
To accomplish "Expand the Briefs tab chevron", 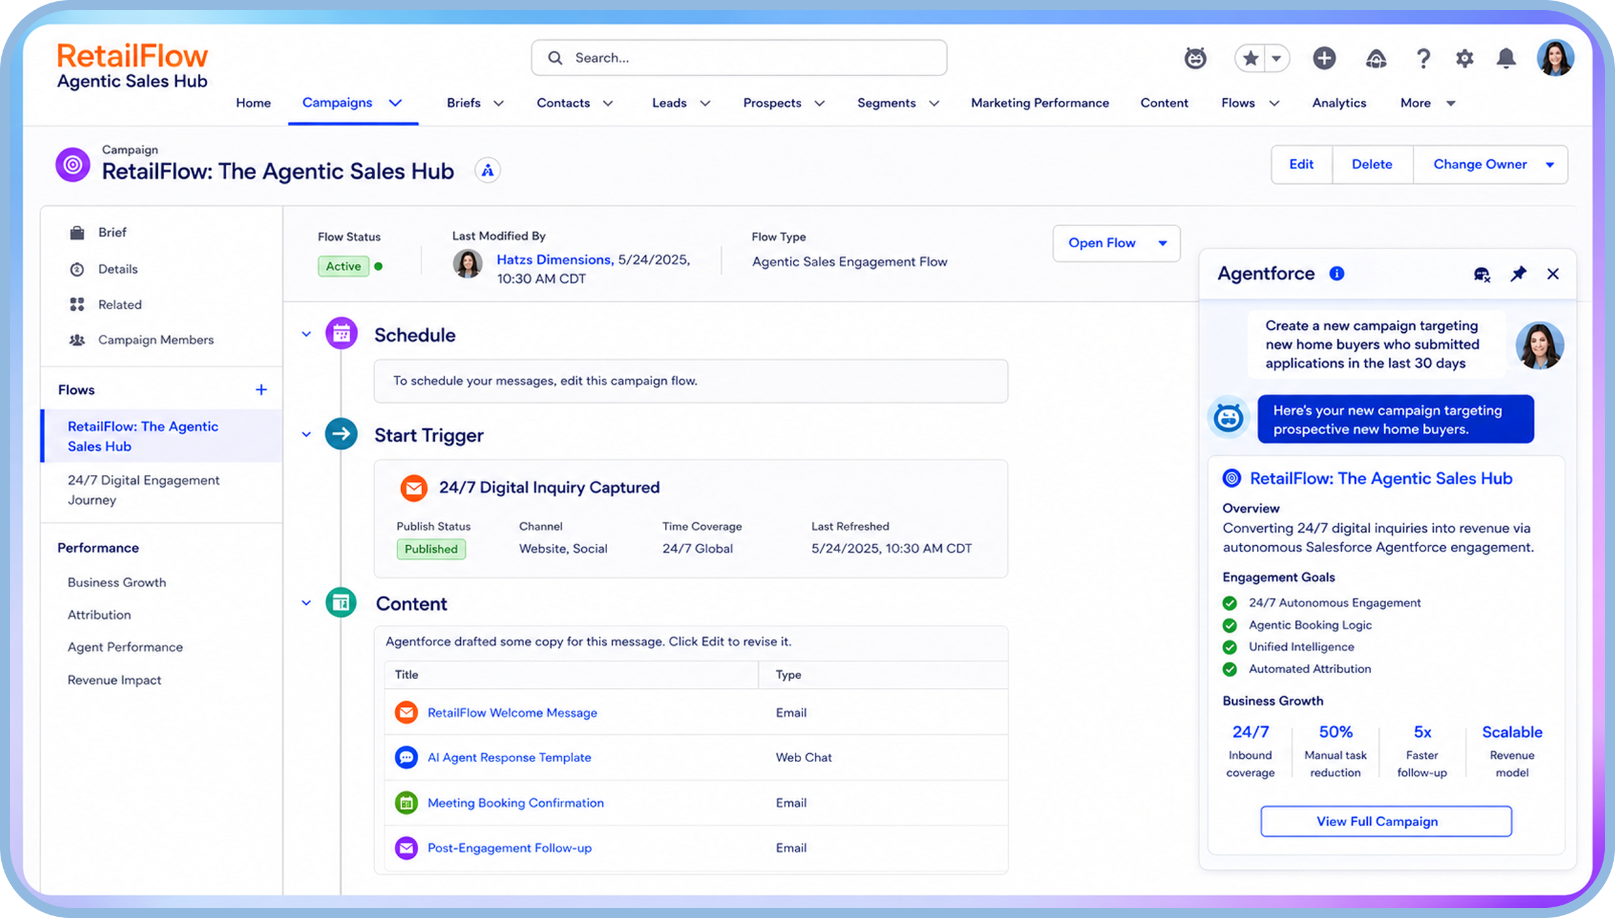I will (499, 103).
